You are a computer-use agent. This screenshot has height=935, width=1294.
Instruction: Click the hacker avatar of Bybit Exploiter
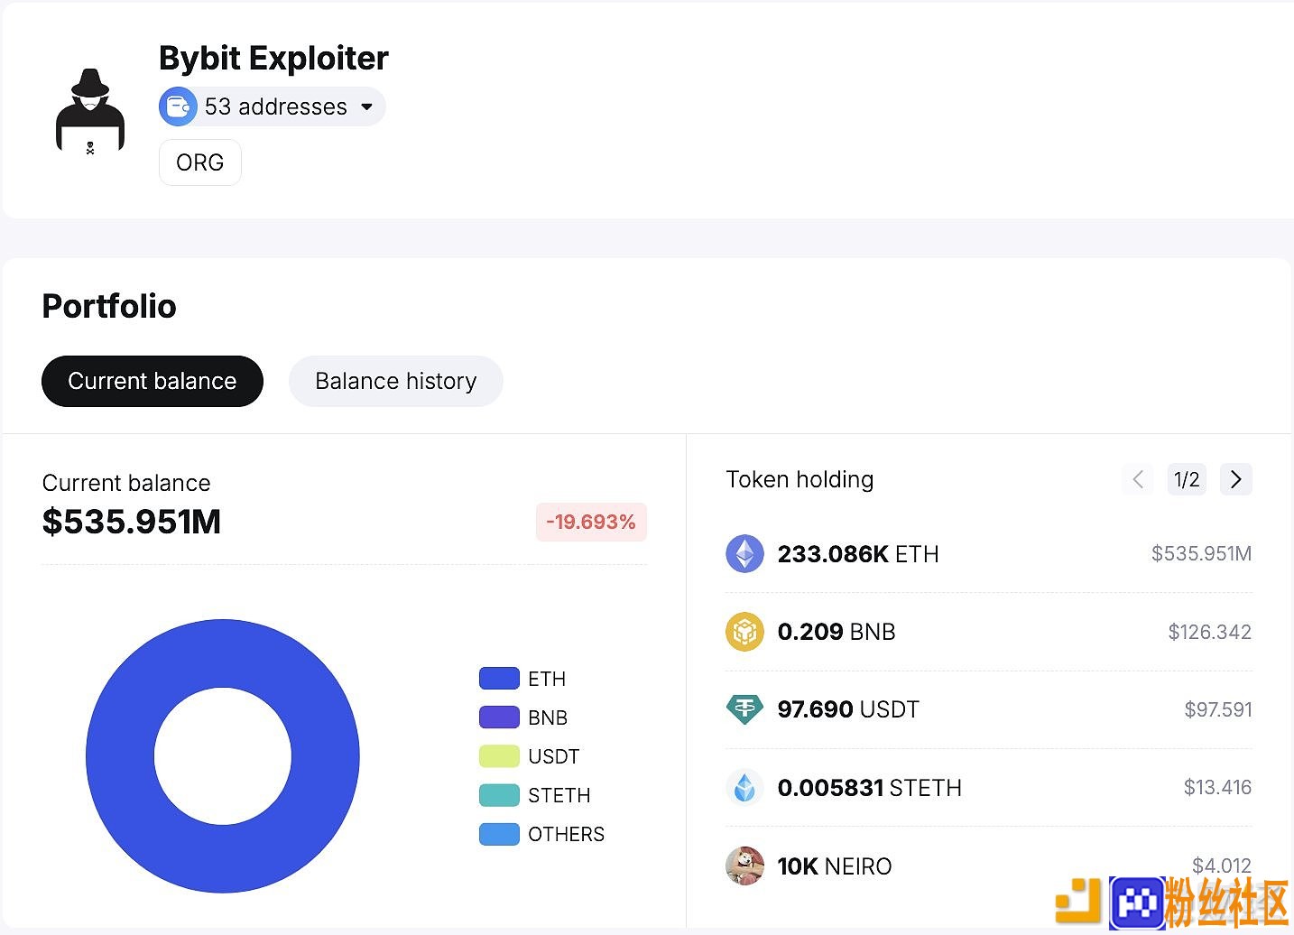point(90,111)
